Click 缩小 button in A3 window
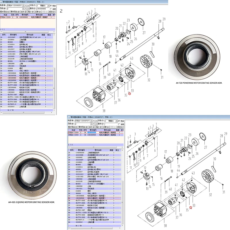230x230 pixels. (99, 127)
